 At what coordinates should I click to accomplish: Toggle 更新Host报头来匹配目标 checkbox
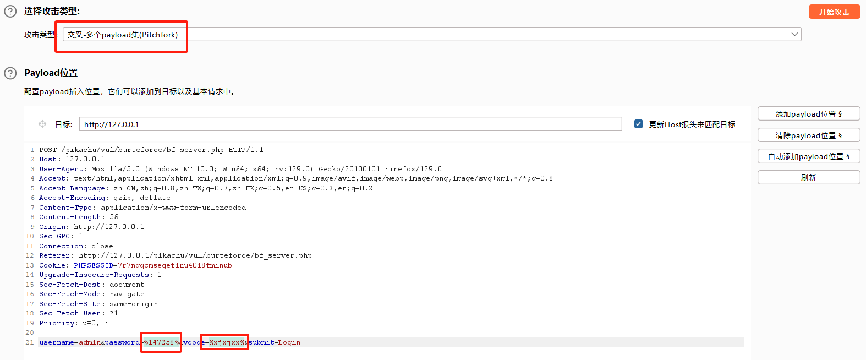coord(638,124)
